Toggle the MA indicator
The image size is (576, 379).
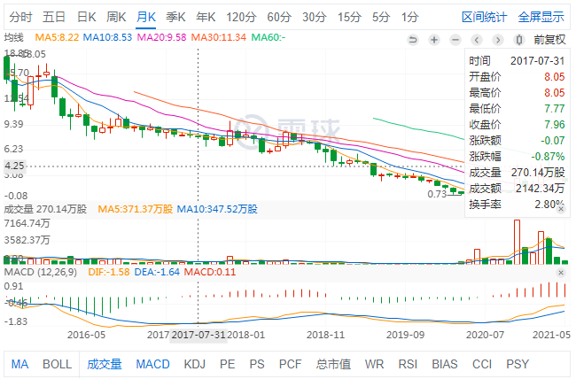pos(19,364)
